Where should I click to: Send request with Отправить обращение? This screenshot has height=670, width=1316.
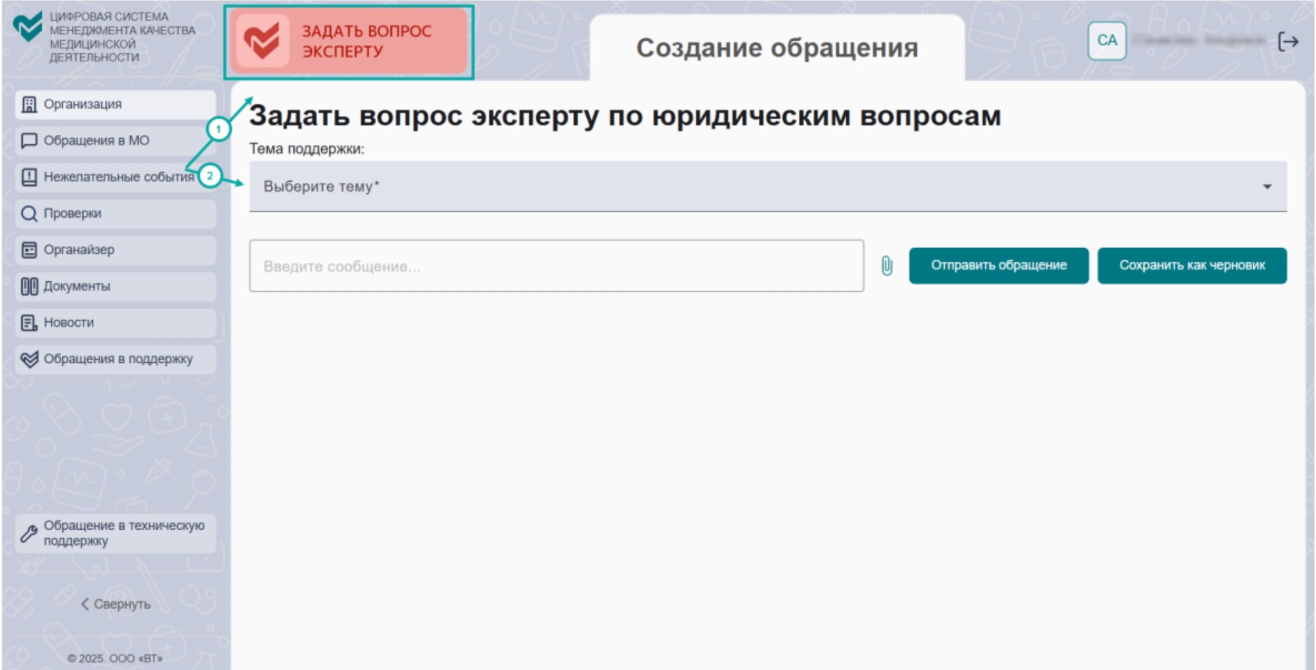(998, 265)
